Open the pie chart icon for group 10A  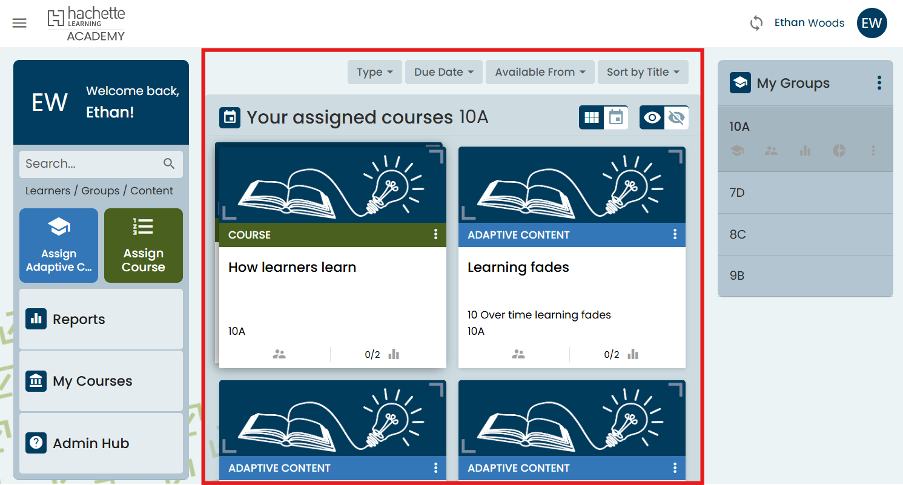839,151
